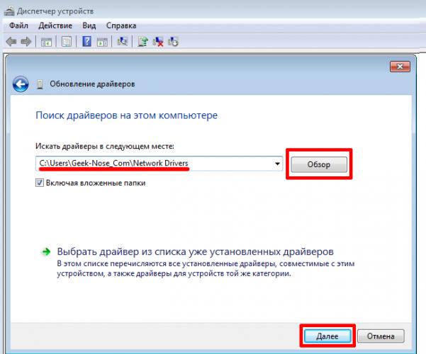Click the show/hide console tree icon
The width and height of the screenshot is (426, 354).
click(x=47, y=42)
